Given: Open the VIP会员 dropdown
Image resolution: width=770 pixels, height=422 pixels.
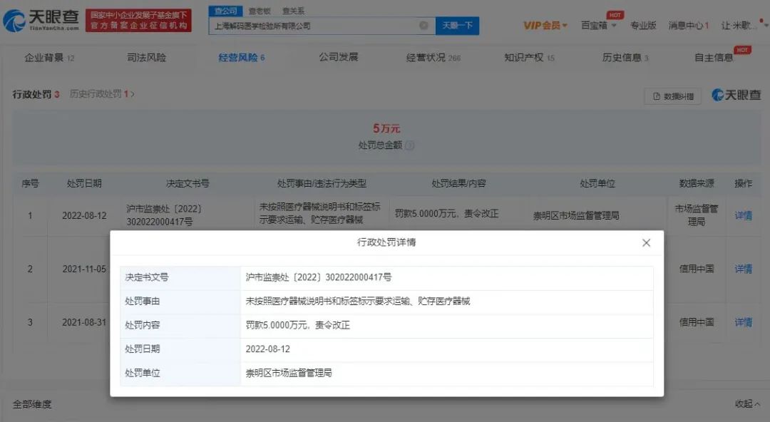Looking at the screenshot, I should click(x=545, y=26).
